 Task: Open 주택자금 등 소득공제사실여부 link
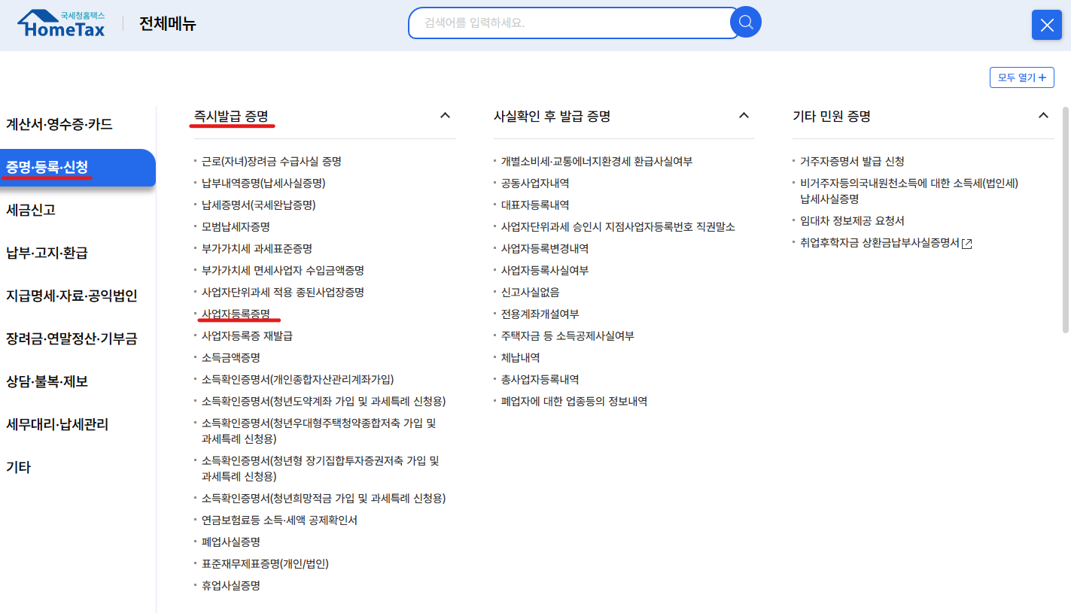(567, 336)
